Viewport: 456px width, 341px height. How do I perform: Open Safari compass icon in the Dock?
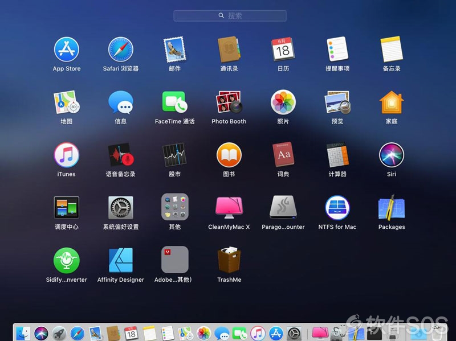pos(78,334)
